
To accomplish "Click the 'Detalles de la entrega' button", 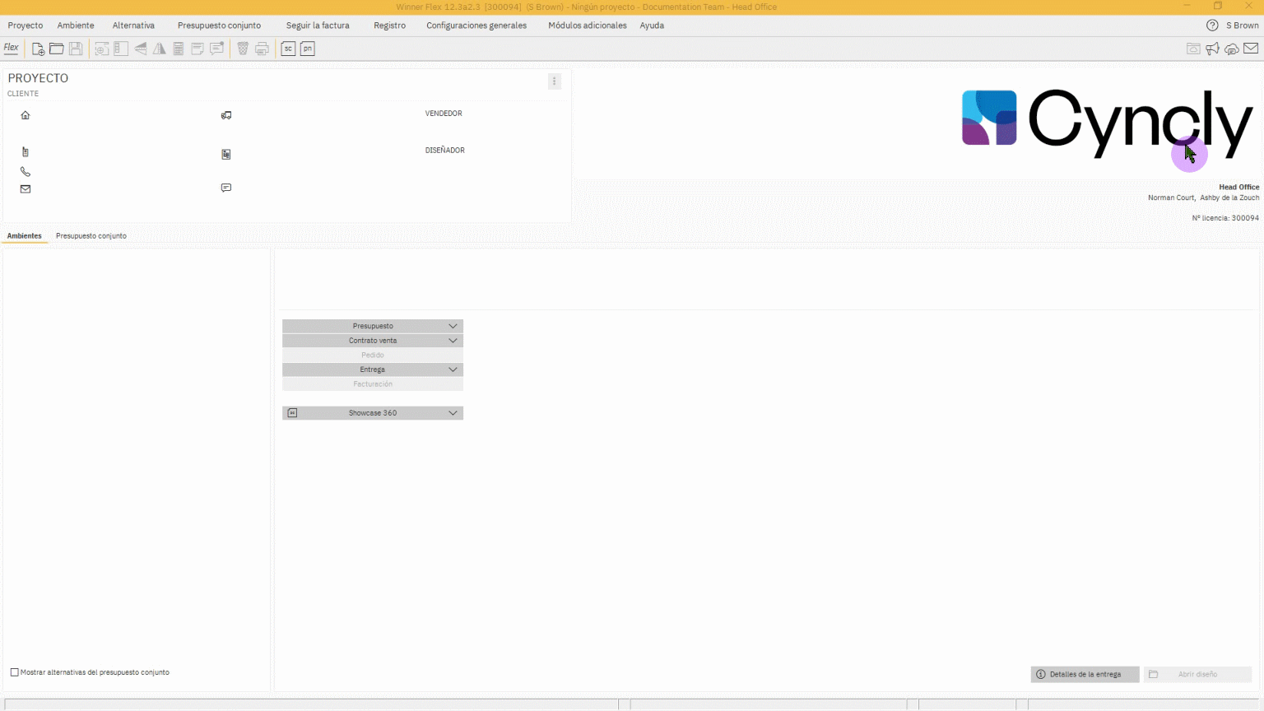I will coord(1085,674).
